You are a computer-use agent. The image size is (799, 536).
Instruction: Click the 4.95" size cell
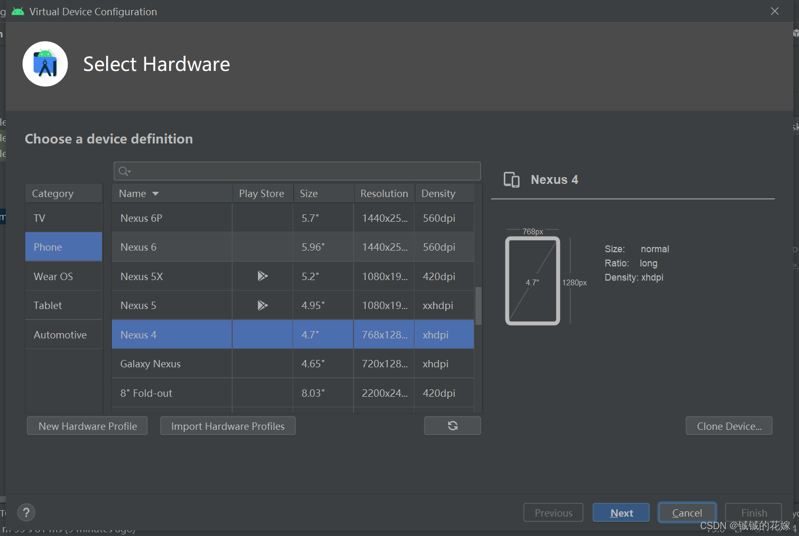click(x=323, y=305)
